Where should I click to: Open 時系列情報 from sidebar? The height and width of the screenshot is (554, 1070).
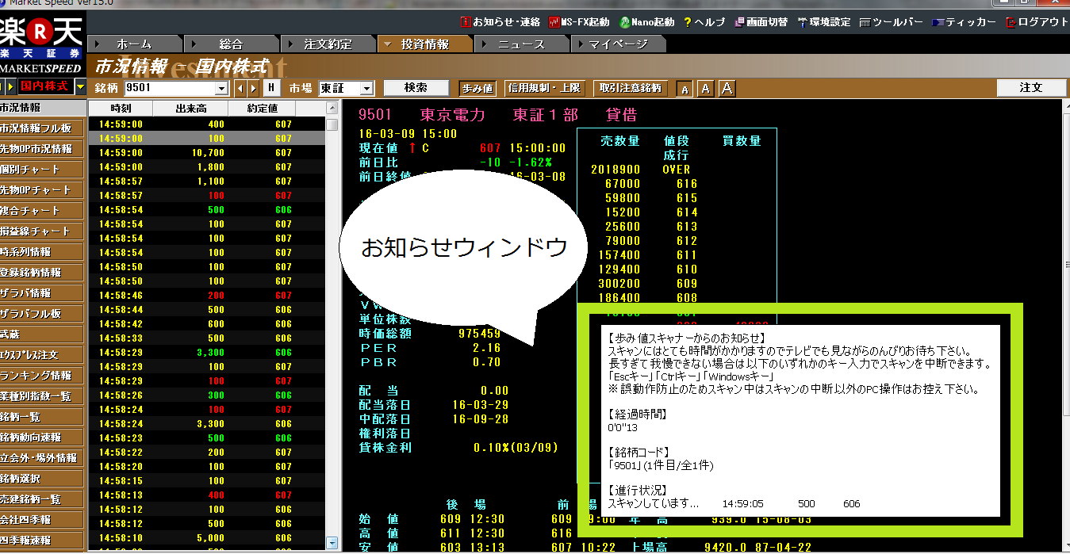coord(42,252)
